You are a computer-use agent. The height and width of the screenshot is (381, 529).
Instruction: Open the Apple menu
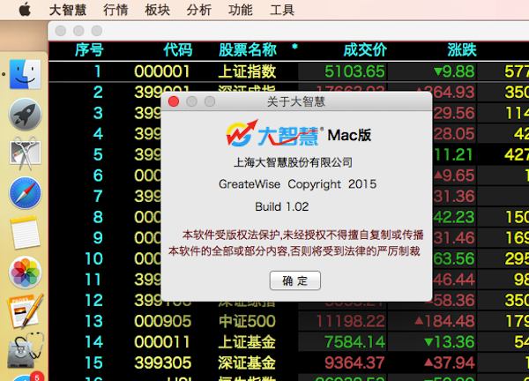click(24, 10)
